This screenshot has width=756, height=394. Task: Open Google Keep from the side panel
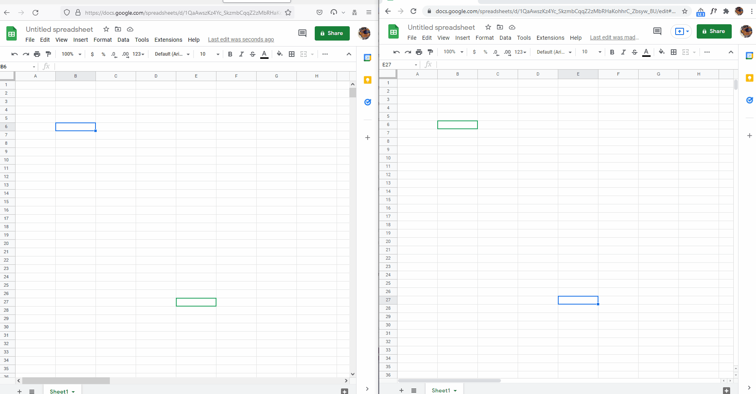click(368, 80)
